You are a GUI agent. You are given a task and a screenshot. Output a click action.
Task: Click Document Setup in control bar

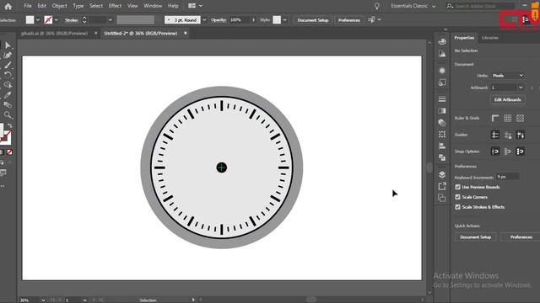pos(313,20)
